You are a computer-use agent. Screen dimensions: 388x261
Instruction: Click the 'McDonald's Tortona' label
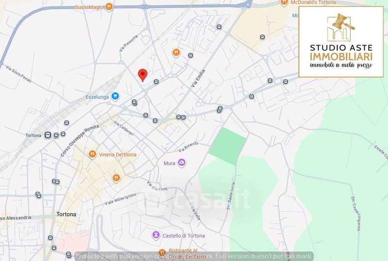tap(313, 2)
